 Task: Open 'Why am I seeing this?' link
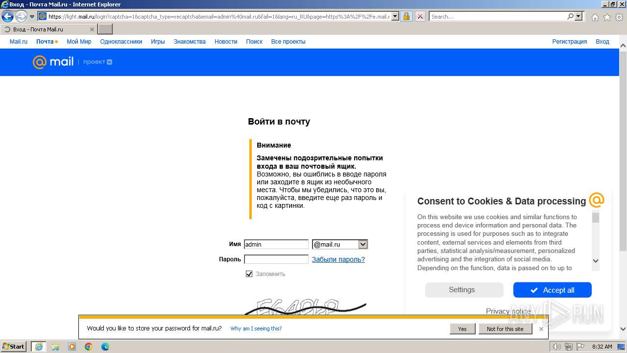(256, 328)
